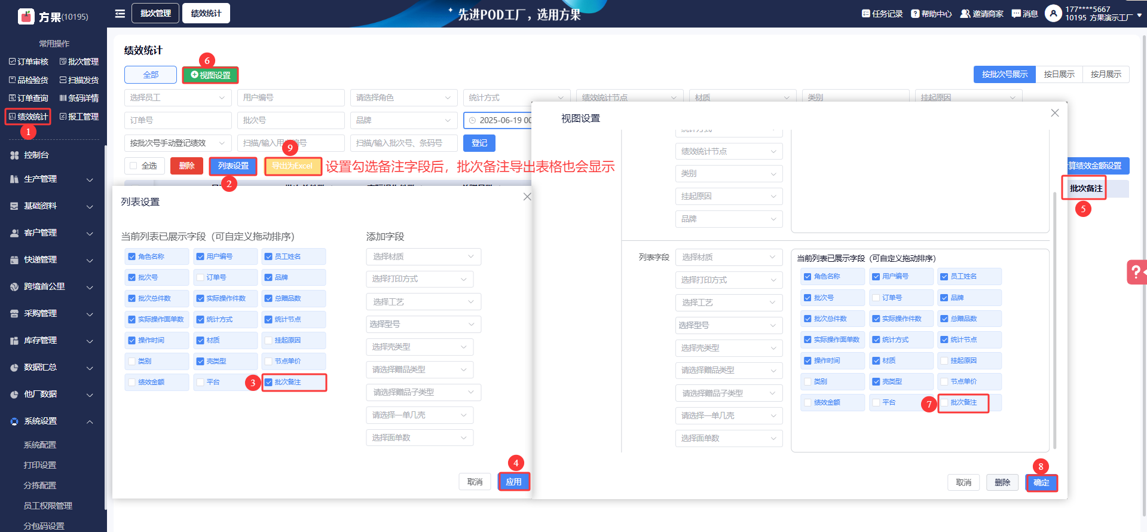This screenshot has height=532, width=1147.
Task: Collapse the 系统设置 sidebar chevron
Action: [x=90, y=421]
